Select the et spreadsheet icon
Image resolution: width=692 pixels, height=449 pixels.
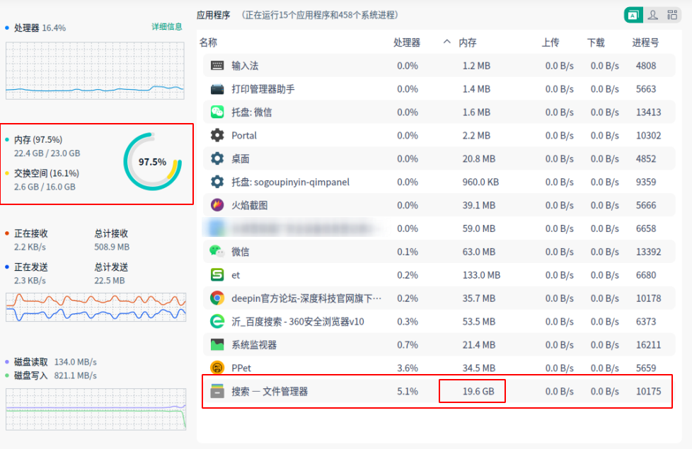(x=217, y=275)
